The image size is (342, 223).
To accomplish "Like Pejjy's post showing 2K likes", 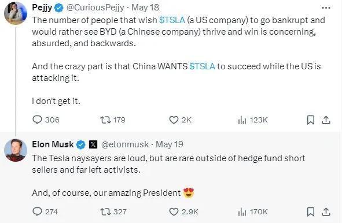I will 180,120.
